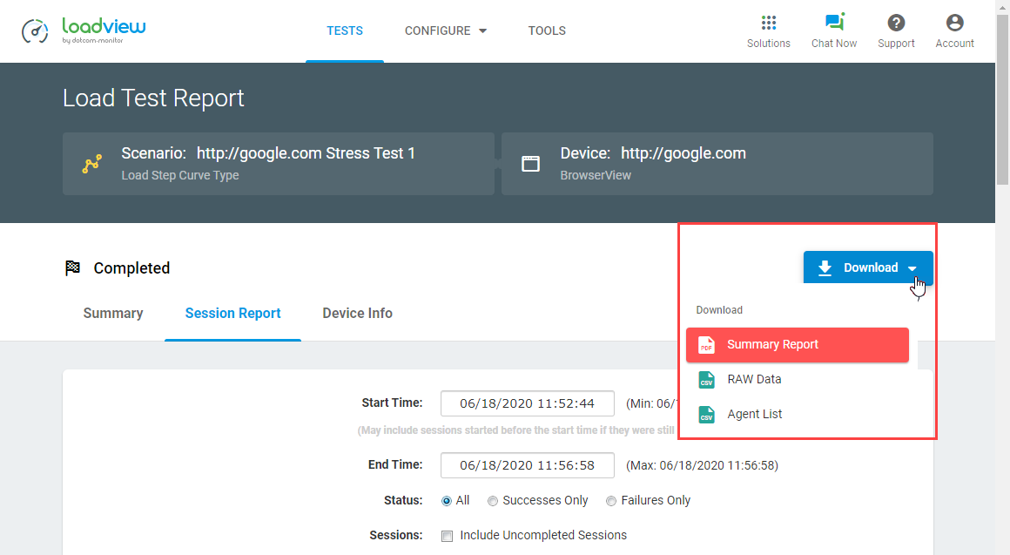The image size is (1010, 555).
Task: Click the Device browser window icon
Action: (x=531, y=164)
